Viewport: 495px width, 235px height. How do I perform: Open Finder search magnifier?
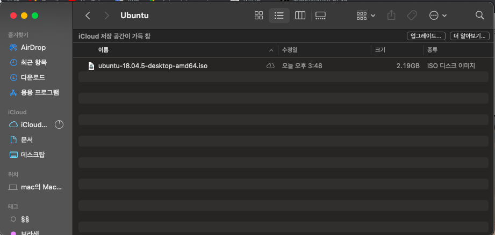click(479, 16)
